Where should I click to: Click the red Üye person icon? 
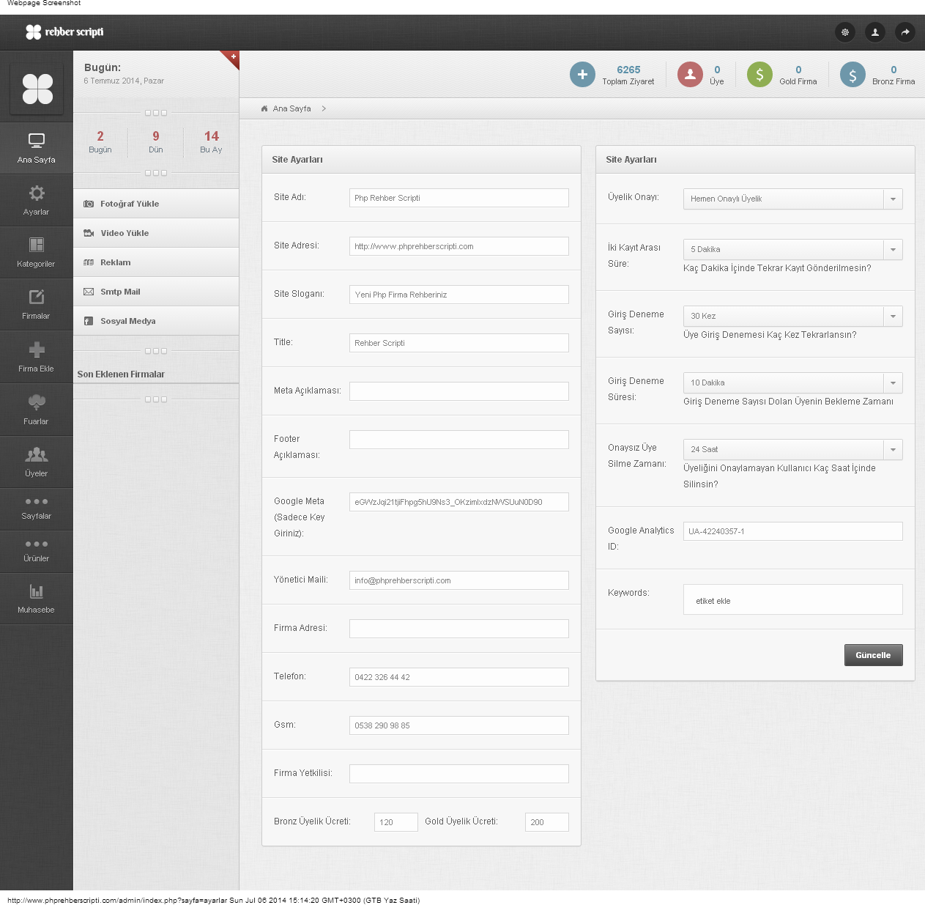[x=690, y=74]
